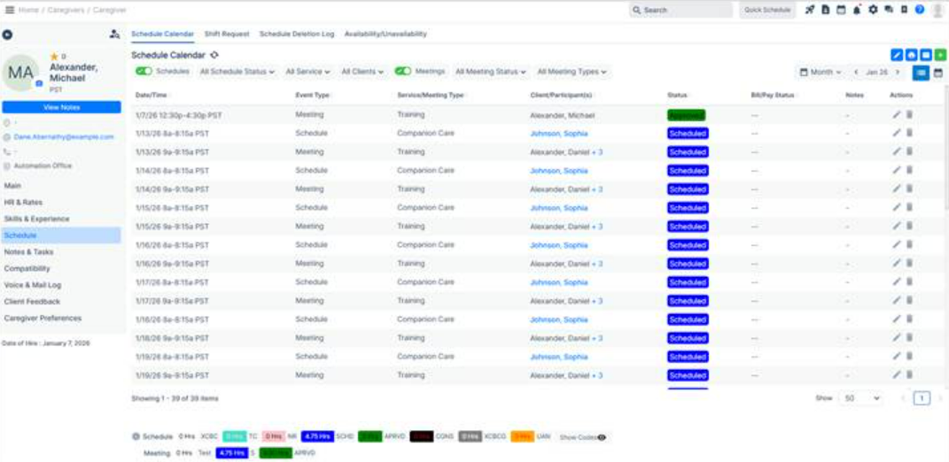Open the blue help question mark
This screenshot has width=949, height=462.
click(x=920, y=10)
